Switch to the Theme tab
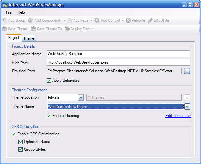The height and width of the screenshot is (164, 201). [29, 38]
